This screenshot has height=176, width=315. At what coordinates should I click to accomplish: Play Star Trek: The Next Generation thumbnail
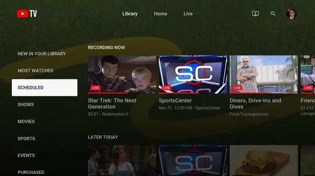click(122, 74)
